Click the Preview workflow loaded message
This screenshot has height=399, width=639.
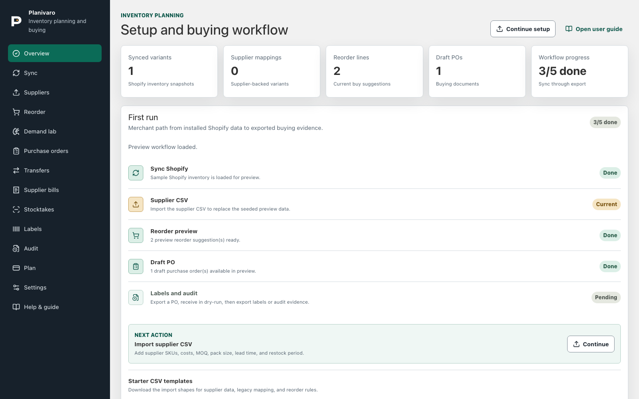[163, 147]
